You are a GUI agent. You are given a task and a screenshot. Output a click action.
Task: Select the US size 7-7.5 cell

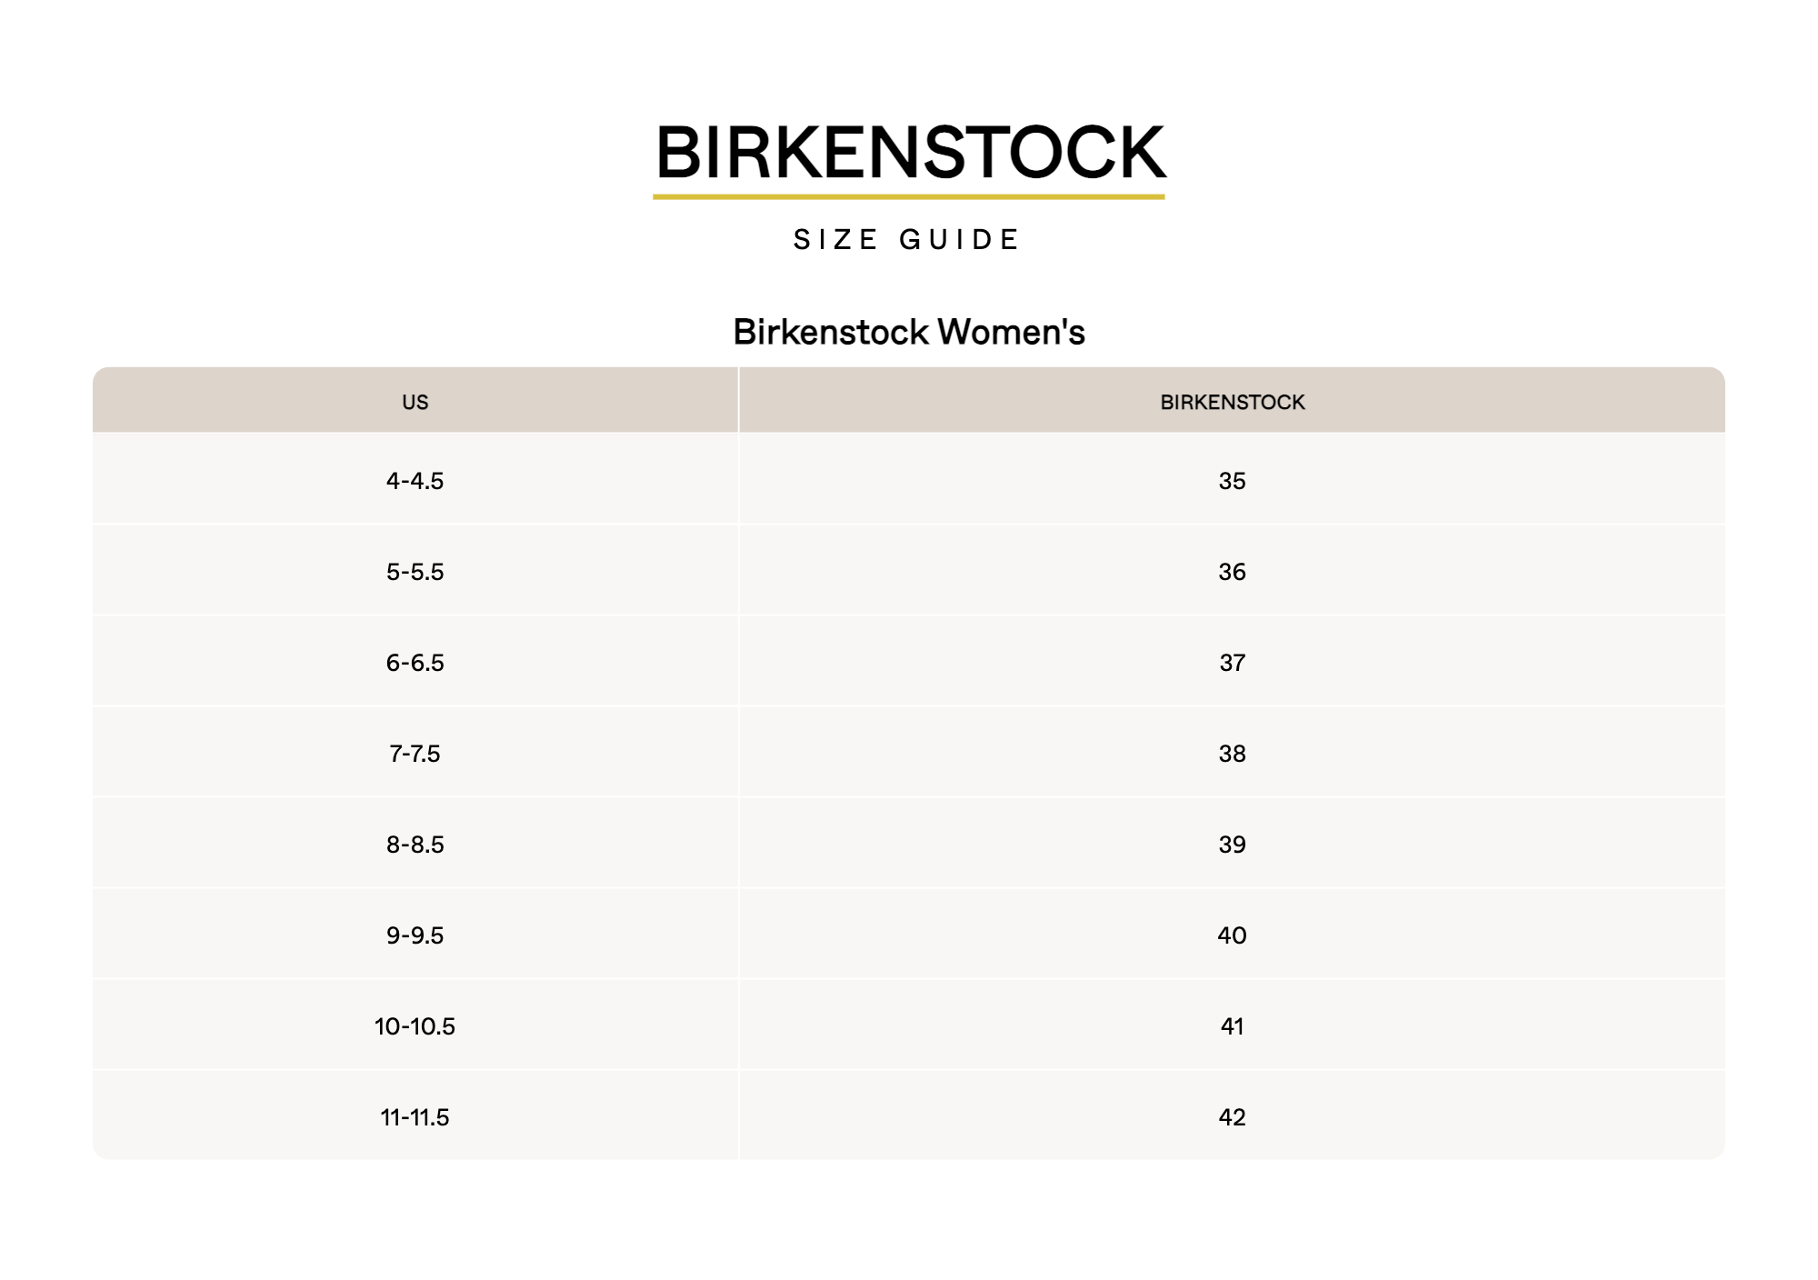pyautogui.click(x=415, y=752)
